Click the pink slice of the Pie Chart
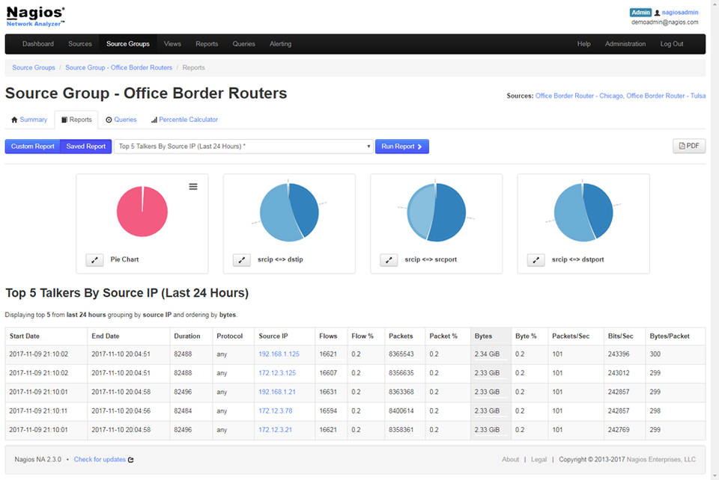719x480 pixels. (x=142, y=211)
